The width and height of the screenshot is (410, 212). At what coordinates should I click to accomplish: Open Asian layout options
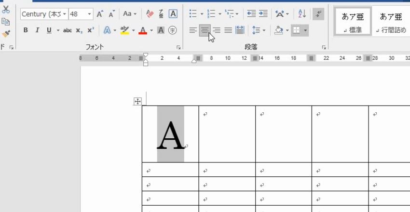click(x=280, y=14)
